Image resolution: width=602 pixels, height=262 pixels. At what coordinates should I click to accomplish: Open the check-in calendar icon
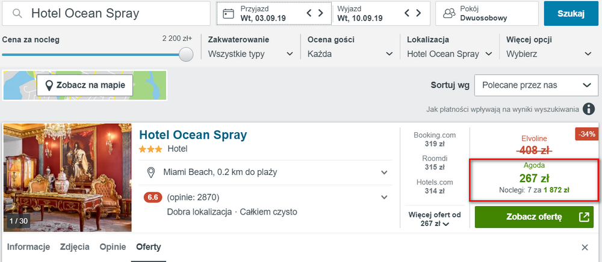(228, 14)
